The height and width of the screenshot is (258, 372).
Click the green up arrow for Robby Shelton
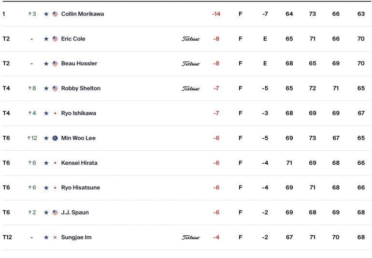[30, 88]
